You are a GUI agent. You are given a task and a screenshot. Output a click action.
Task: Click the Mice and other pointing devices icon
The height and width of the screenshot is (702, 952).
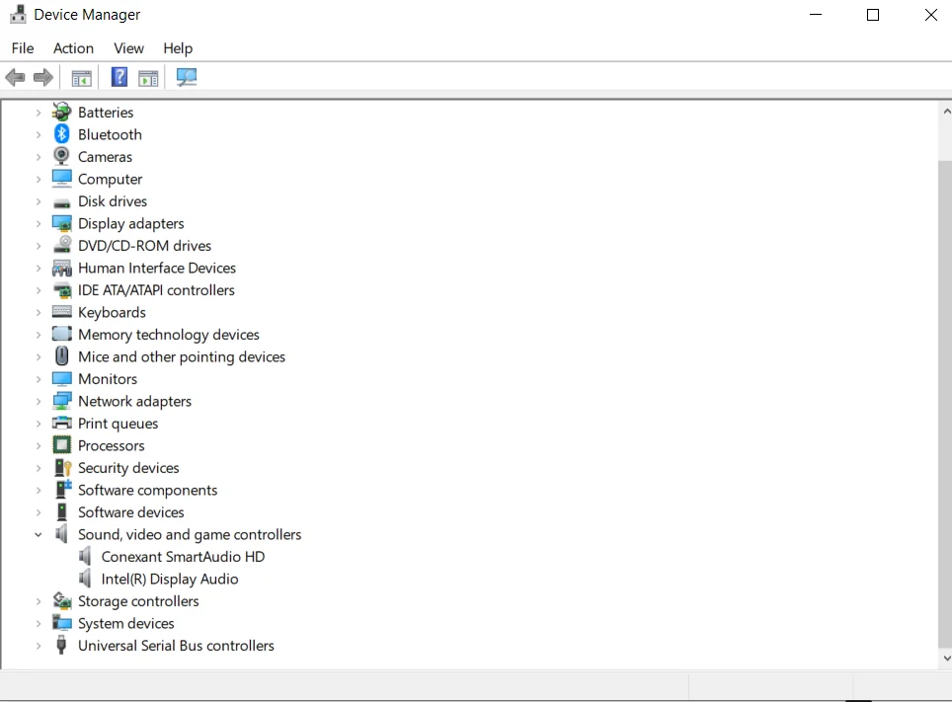(61, 355)
